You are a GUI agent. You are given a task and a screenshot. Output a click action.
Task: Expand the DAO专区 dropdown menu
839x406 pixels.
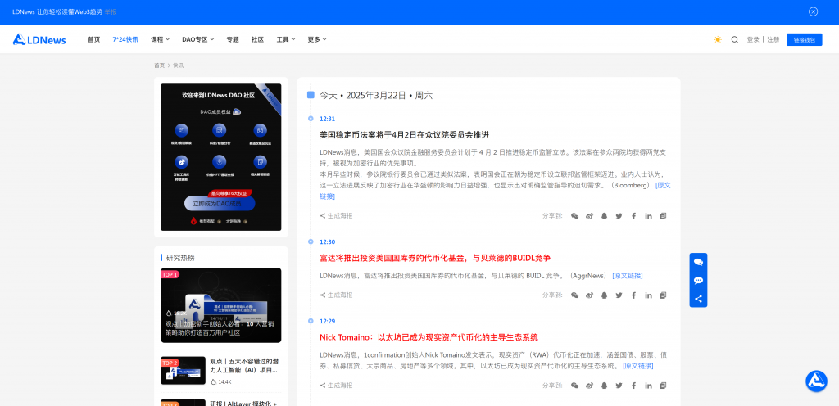coord(198,39)
